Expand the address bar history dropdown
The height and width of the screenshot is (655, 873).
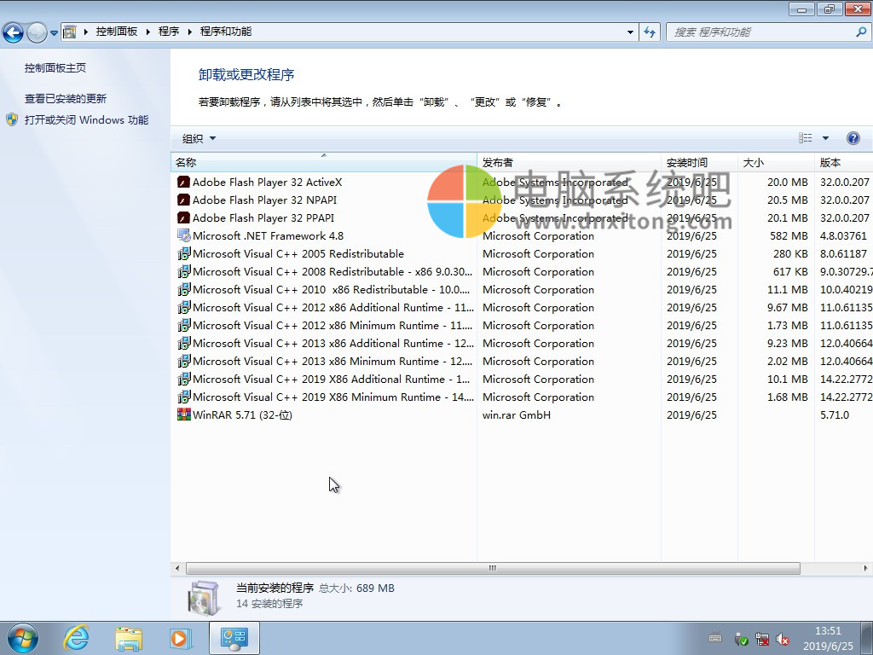point(630,32)
